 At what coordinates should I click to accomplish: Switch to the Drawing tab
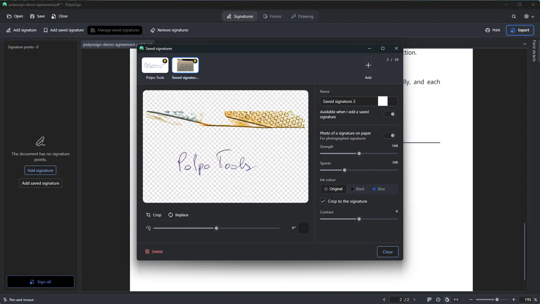click(x=302, y=16)
